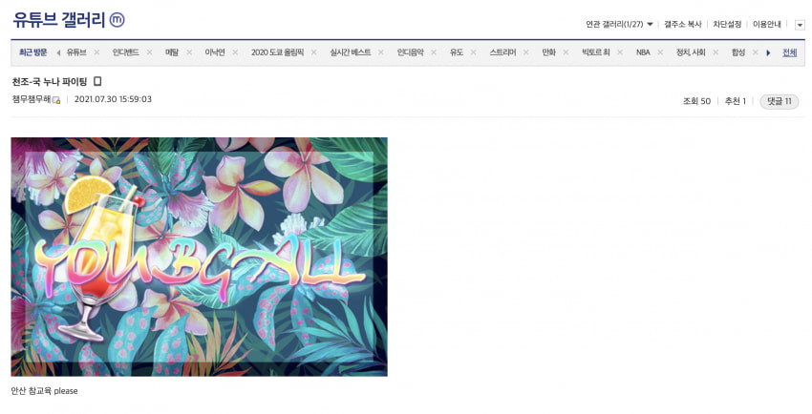Image resolution: width=812 pixels, height=414 pixels.
Task: Remove NBA from recent visits
Action: point(660,52)
